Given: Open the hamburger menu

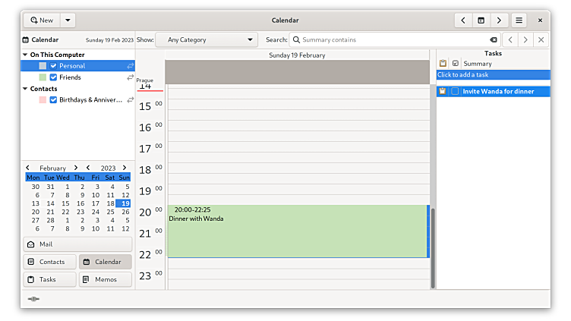Looking at the screenshot, I should 519,20.
